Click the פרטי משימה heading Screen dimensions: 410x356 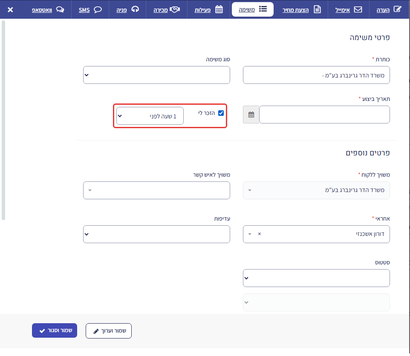coord(370,37)
